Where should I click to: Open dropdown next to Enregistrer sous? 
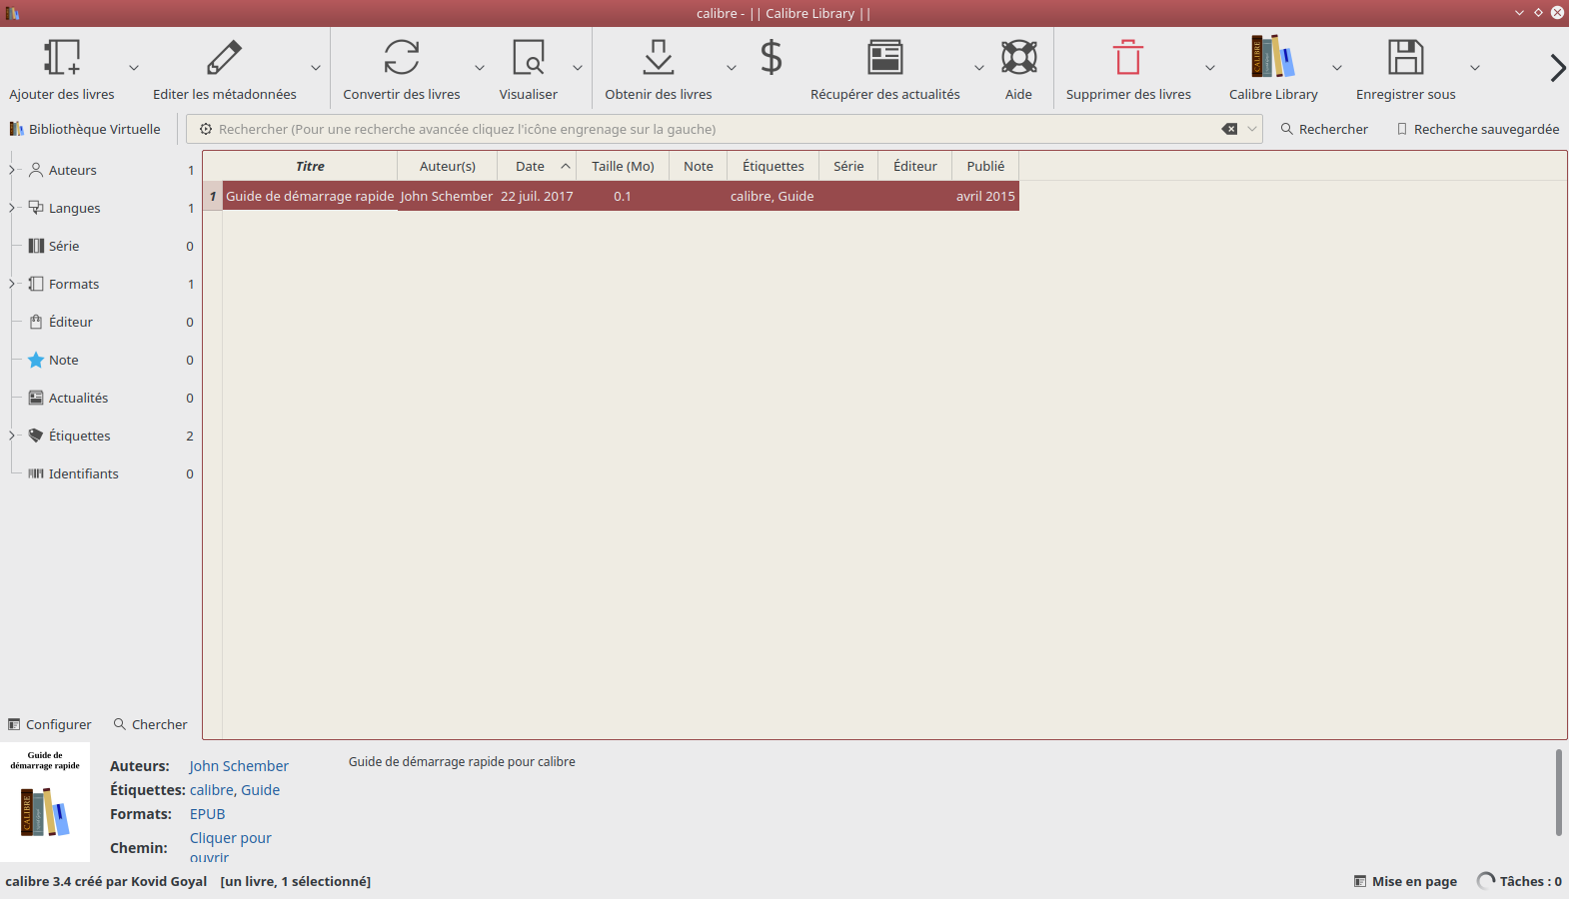coord(1475,68)
